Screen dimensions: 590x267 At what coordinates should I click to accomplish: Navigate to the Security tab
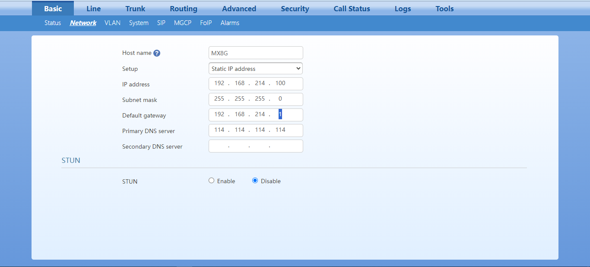[x=295, y=9]
